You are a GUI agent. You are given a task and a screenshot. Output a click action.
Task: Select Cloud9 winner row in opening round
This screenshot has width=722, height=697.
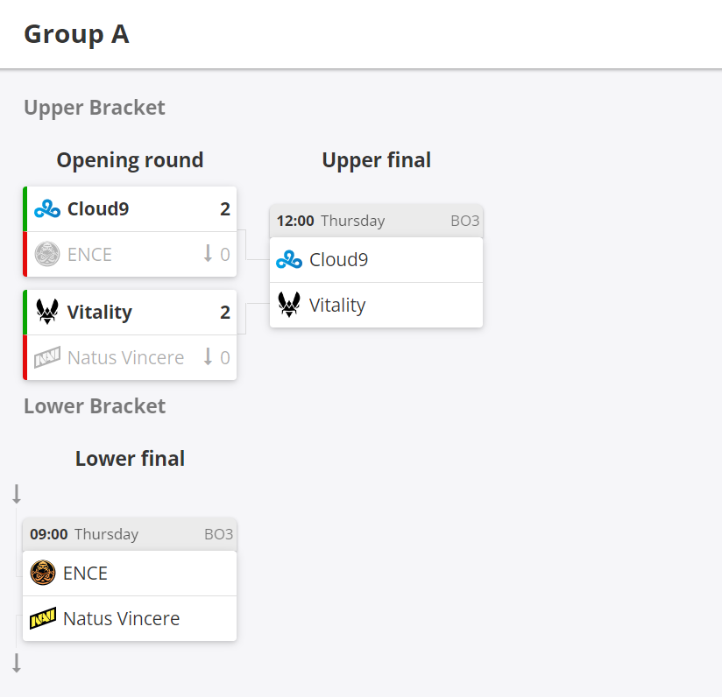point(130,209)
